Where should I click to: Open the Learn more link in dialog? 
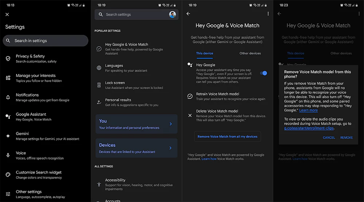point(308,110)
